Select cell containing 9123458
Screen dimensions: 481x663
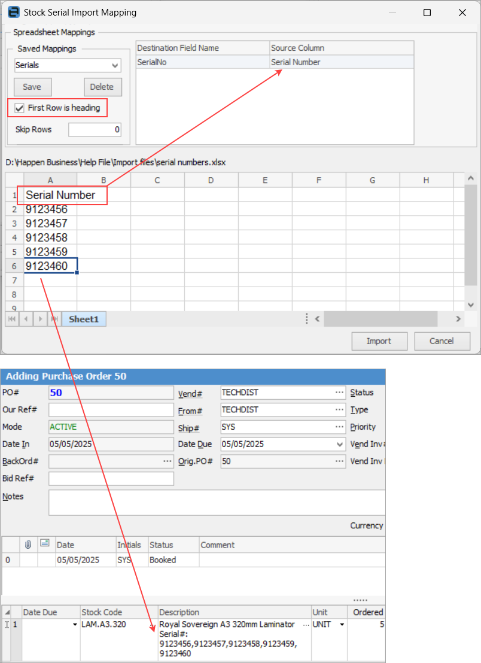(50, 238)
